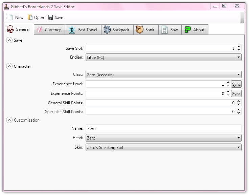The height and width of the screenshot is (195, 249).
Task: Click the Name text field
Action: (163, 128)
